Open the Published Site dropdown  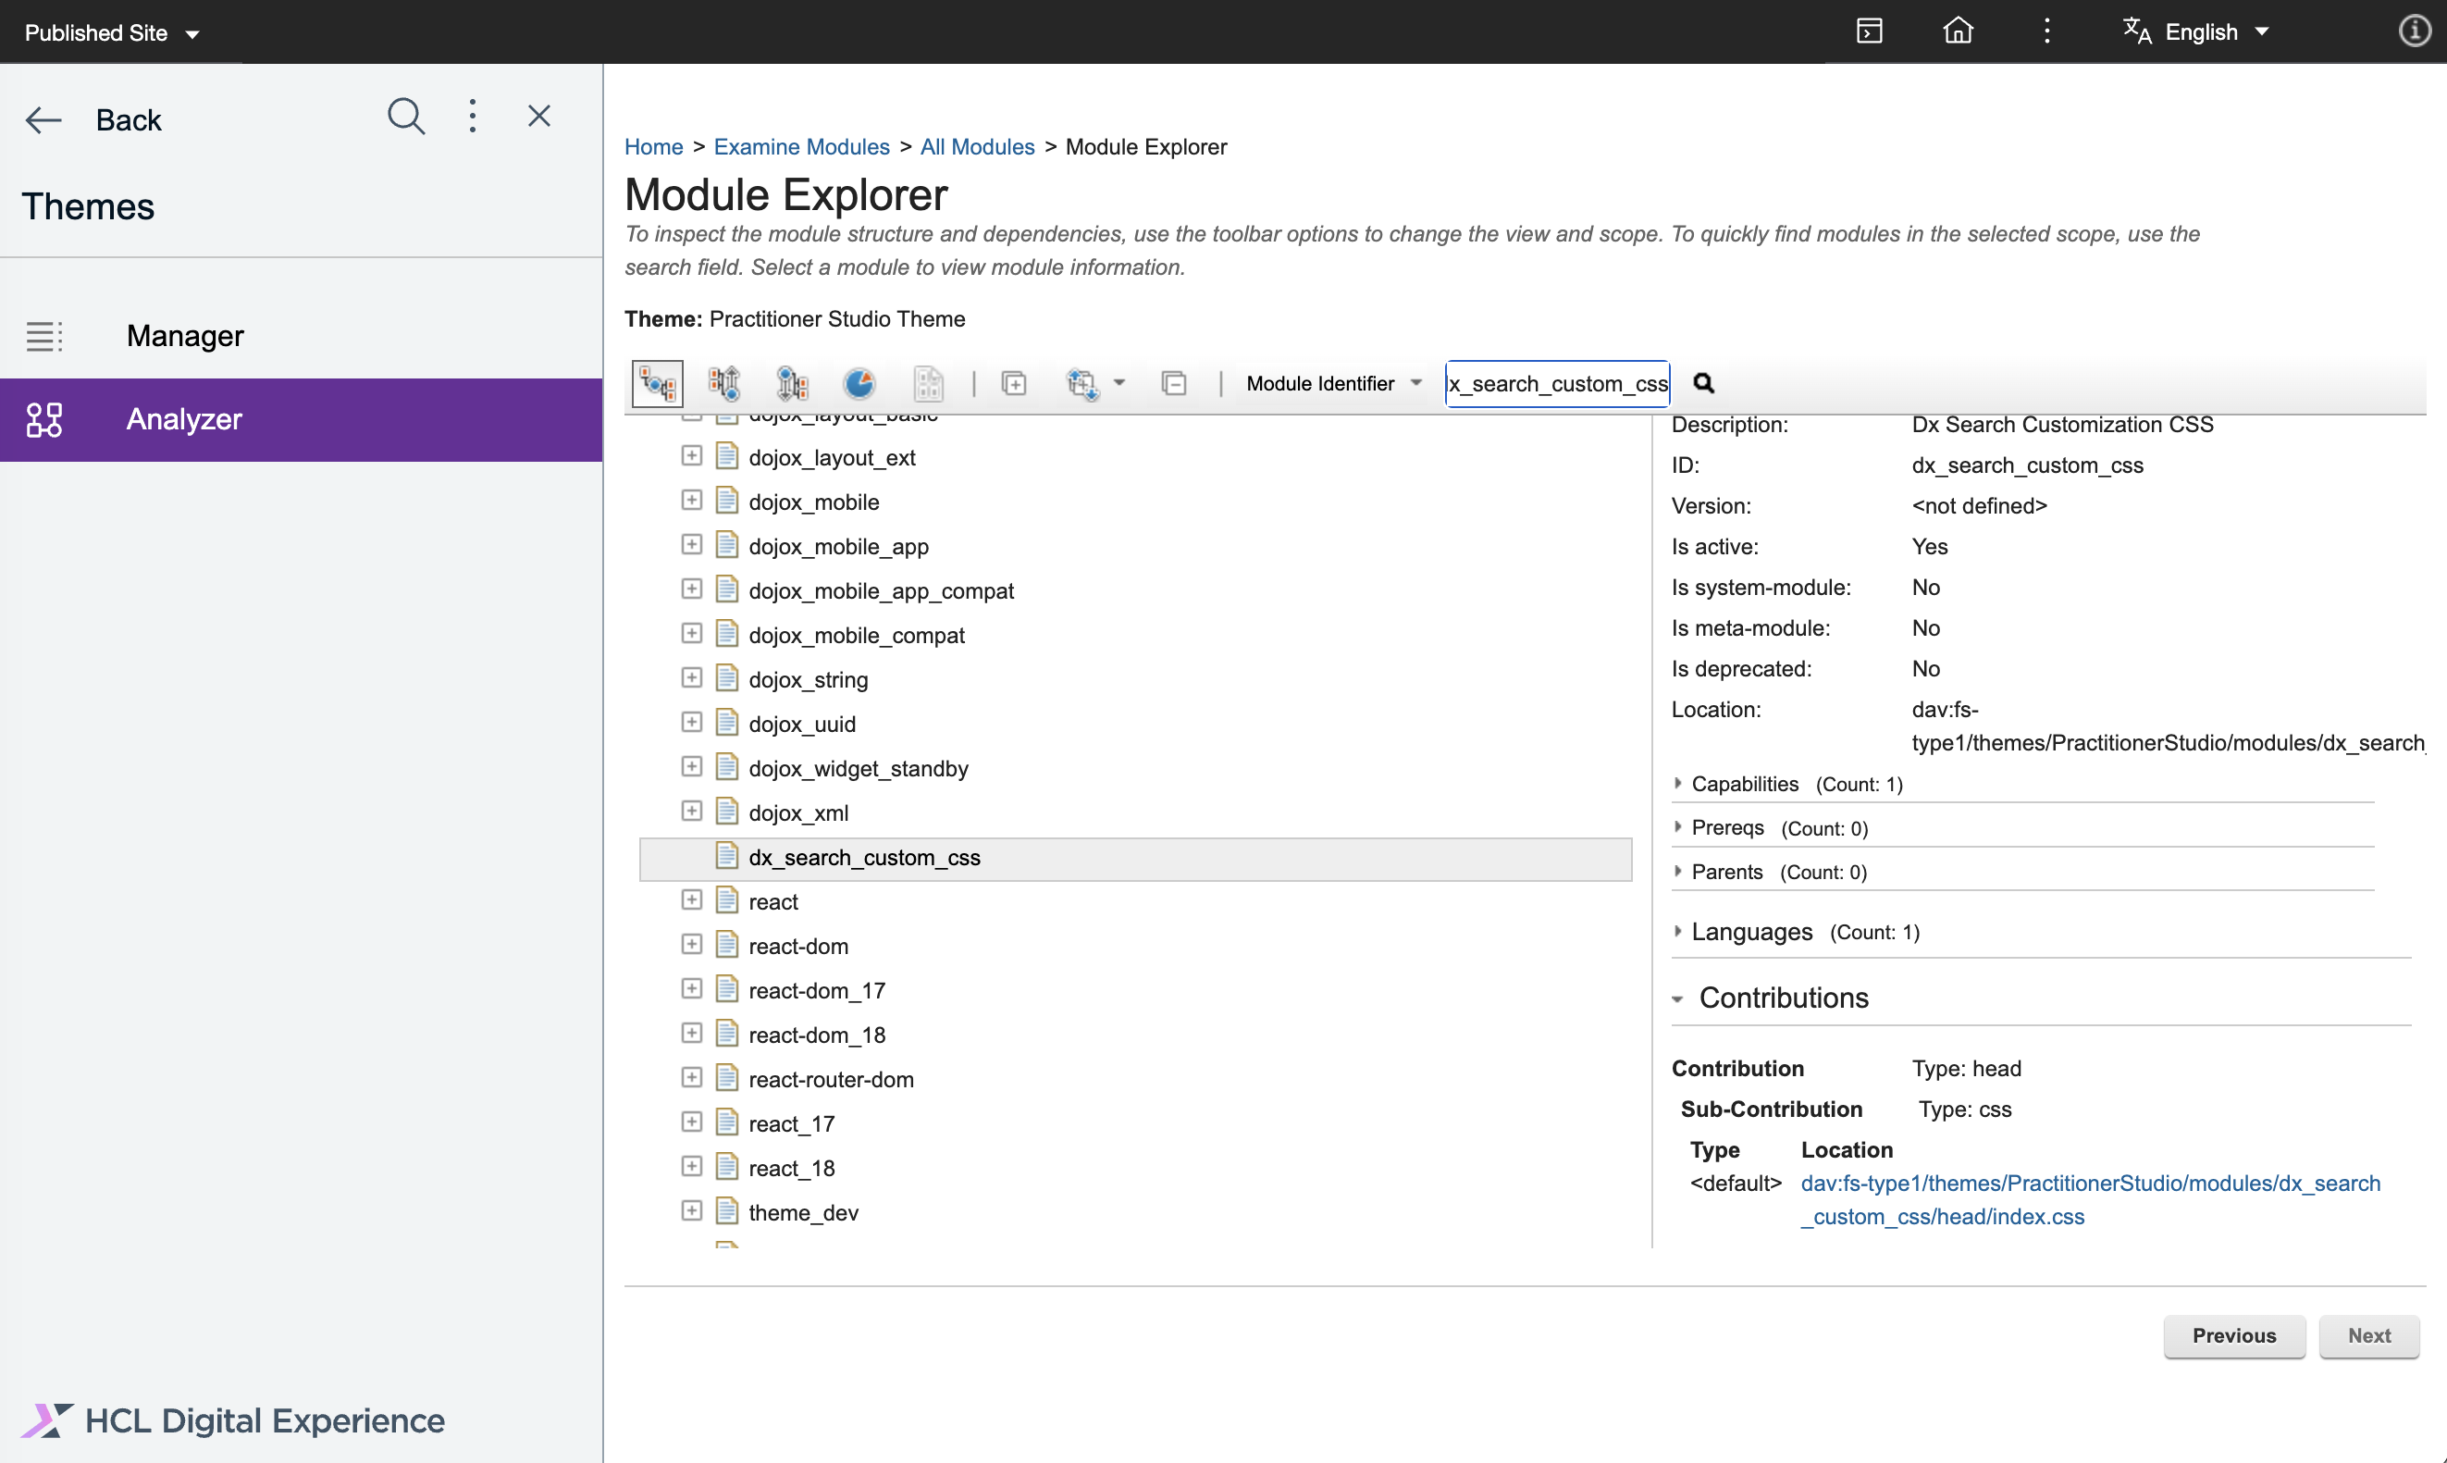(110, 31)
